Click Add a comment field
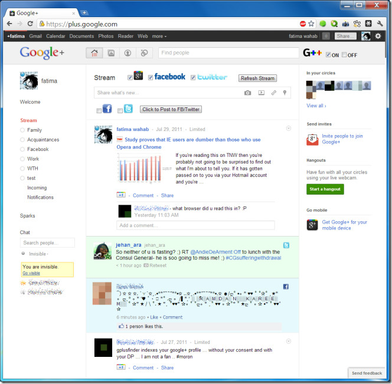Image resolution: width=392 pixels, height=384 pixels. point(195,225)
